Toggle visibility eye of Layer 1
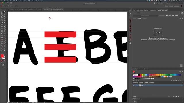The width and height of the screenshot is (184, 103). tap(133, 85)
